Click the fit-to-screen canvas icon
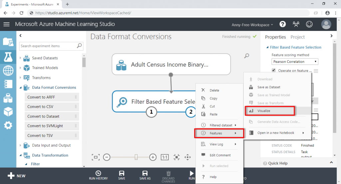 (x=96, y=157)
